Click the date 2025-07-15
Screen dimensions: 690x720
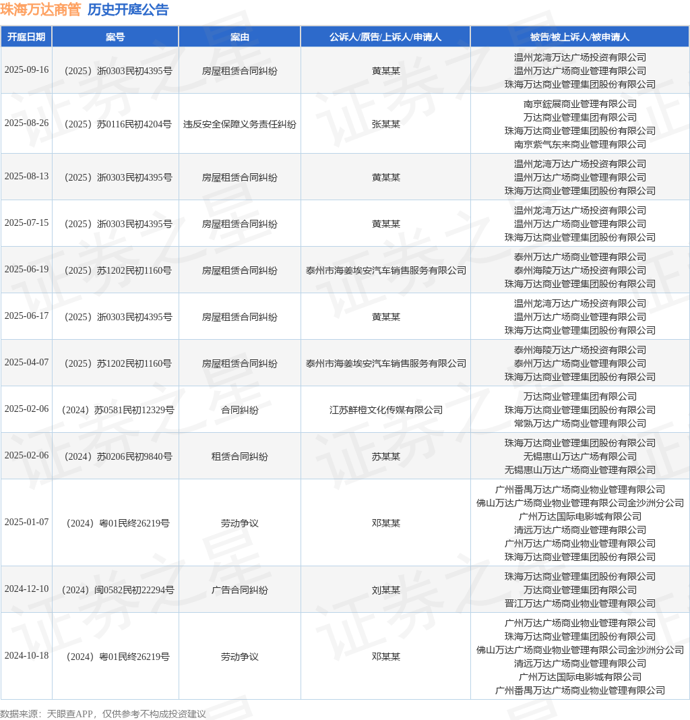click(x=27, y=222)
